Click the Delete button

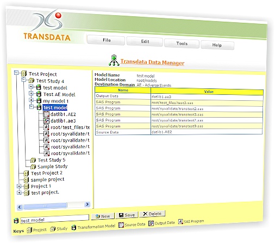click(x=152, y=214)
